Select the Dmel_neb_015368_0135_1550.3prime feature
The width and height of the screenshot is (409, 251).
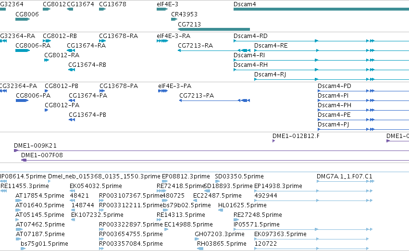tap(50, 181)
